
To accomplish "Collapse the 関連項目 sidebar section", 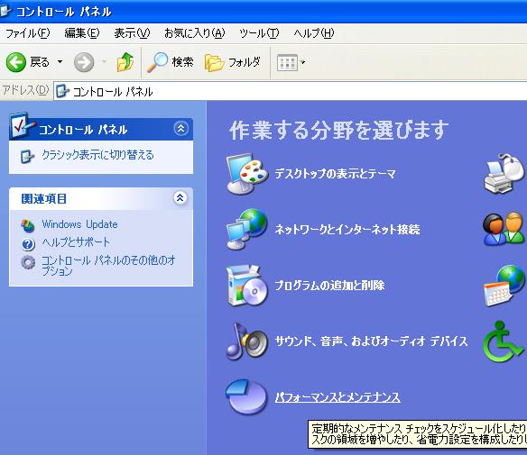I will click(x=180, y=198).
